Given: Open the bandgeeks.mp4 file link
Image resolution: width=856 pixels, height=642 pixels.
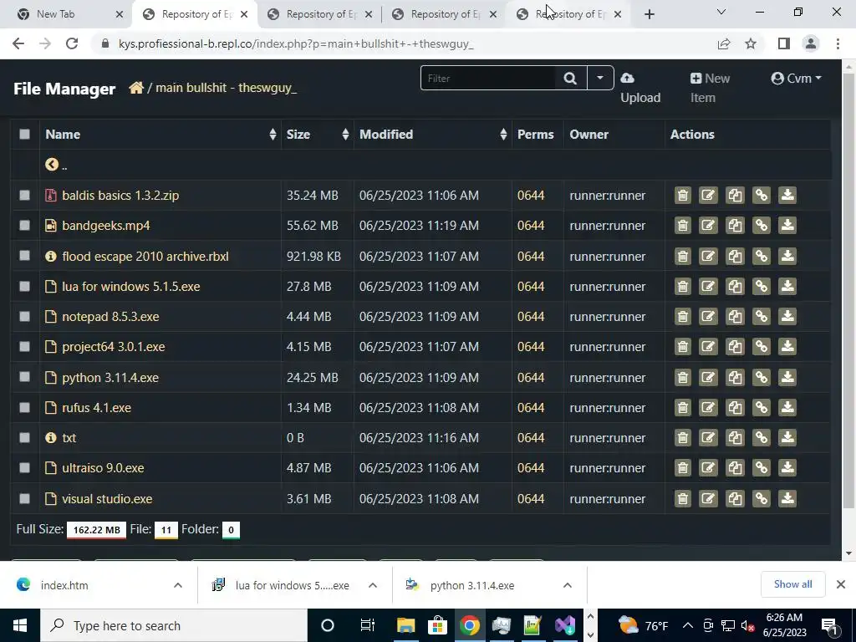Looking at the screenshot, I should [106, 226].
